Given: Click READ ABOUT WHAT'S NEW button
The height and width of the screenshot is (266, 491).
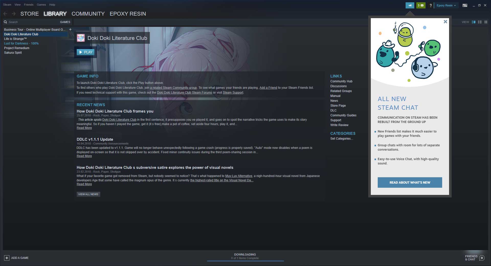Looking at the screenshot, I should point(410,182).
